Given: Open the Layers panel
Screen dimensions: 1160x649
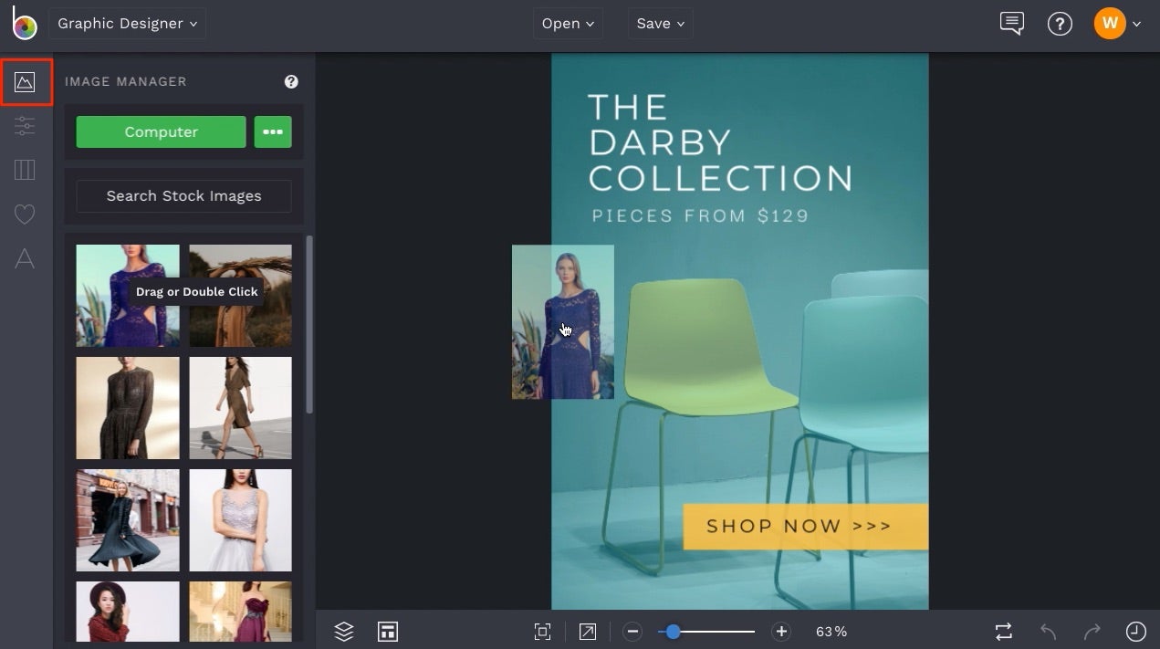Looking at the screenshot, I should pos(344,631).
